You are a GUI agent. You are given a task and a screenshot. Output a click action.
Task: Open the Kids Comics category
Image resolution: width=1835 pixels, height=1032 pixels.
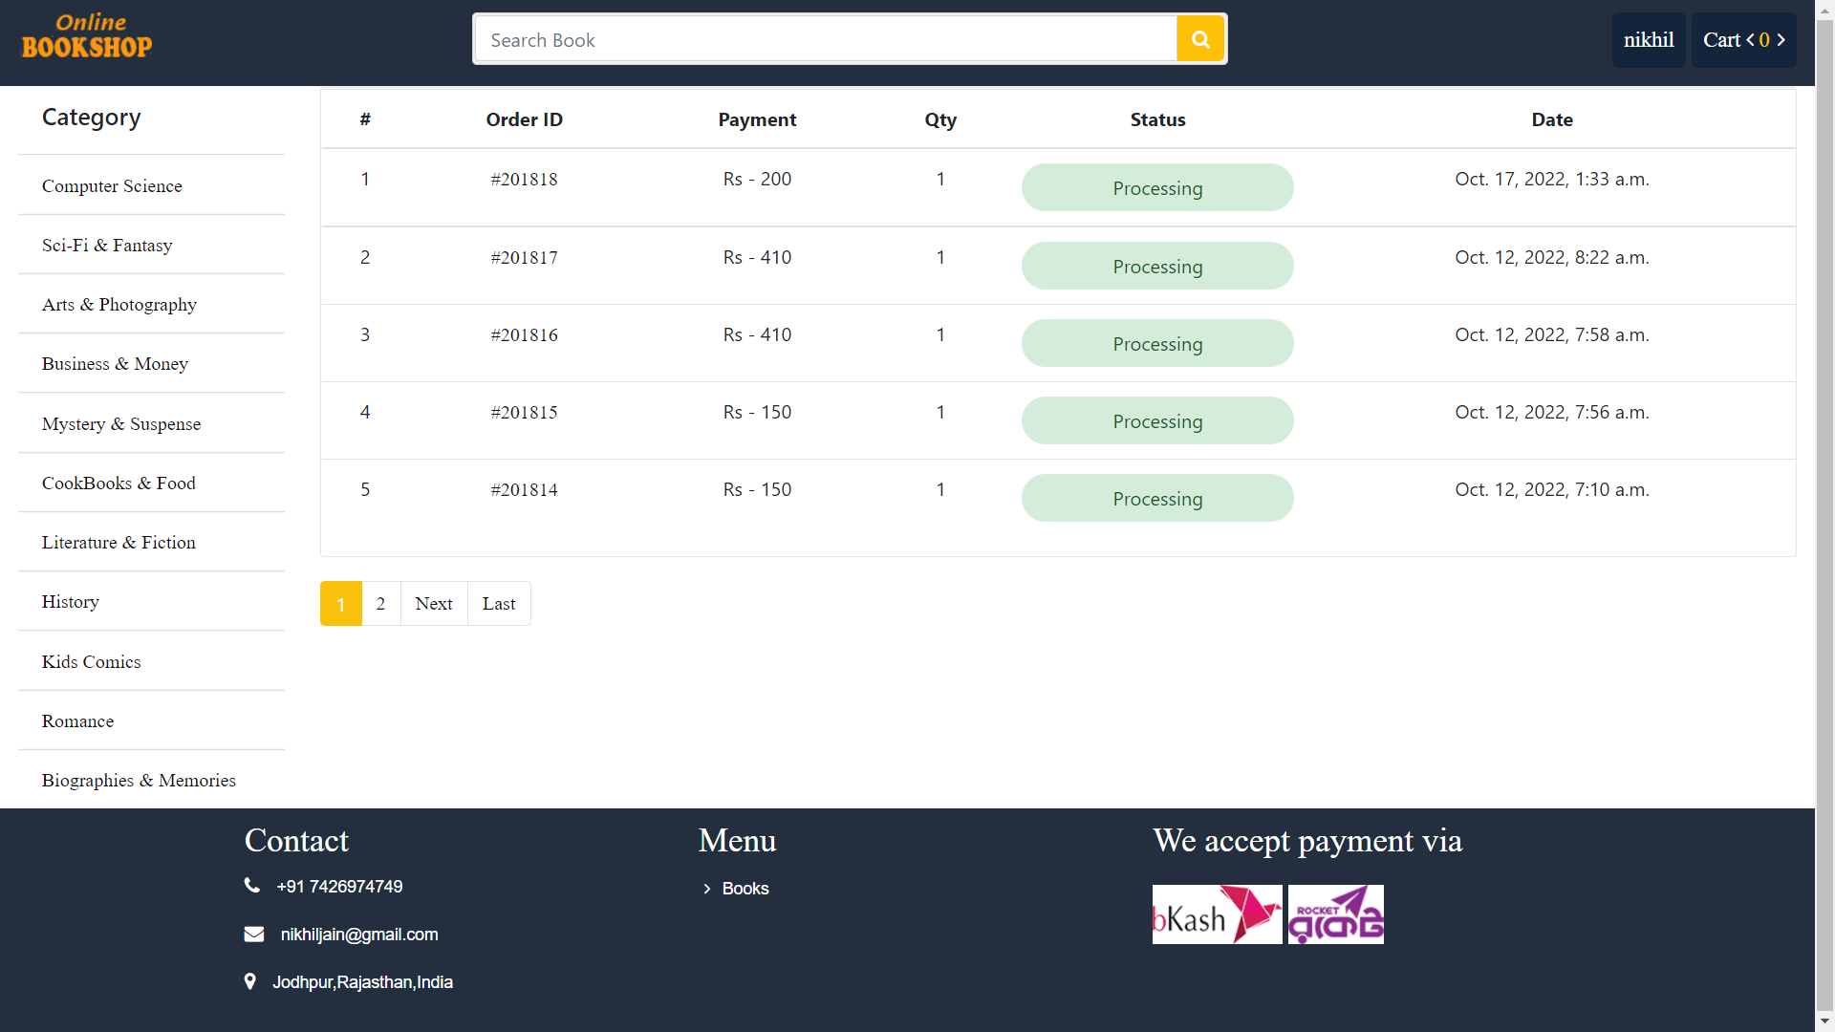(91, 662)
